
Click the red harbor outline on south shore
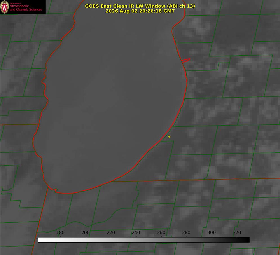pos(53,190)
